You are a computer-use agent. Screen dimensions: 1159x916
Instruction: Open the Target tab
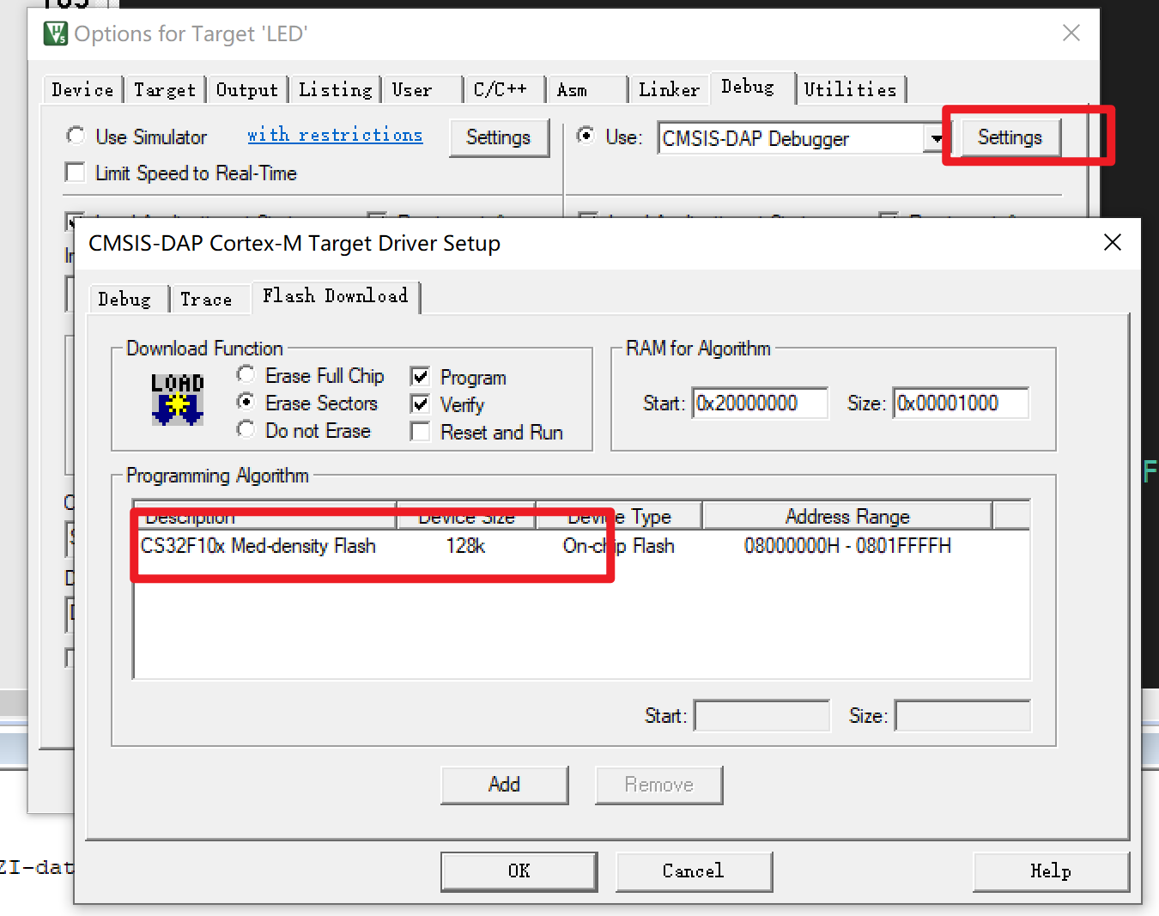tap(165, 90)
